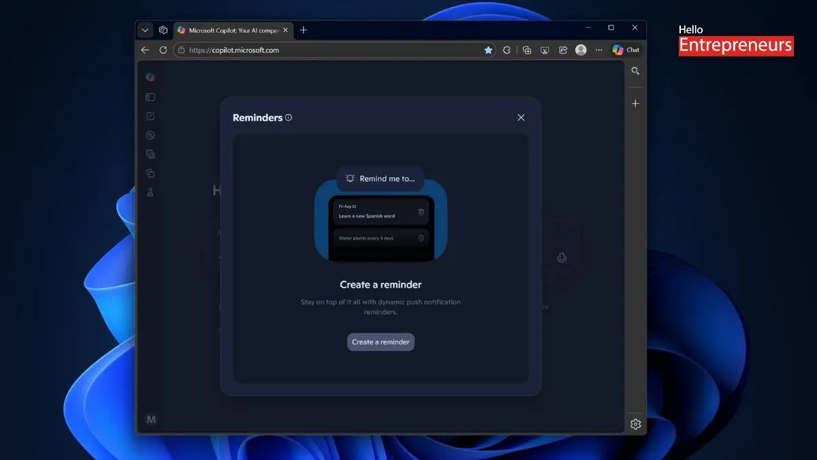
Task: Click the M profile avatar in sidebar
Action: pyautogui.click(x=151, y=419)
